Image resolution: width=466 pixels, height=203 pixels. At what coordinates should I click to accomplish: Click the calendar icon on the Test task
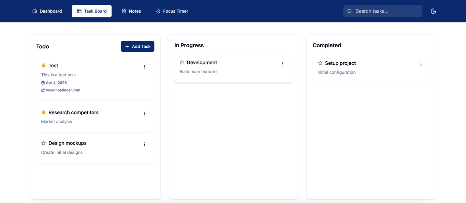tap(43, 82)
